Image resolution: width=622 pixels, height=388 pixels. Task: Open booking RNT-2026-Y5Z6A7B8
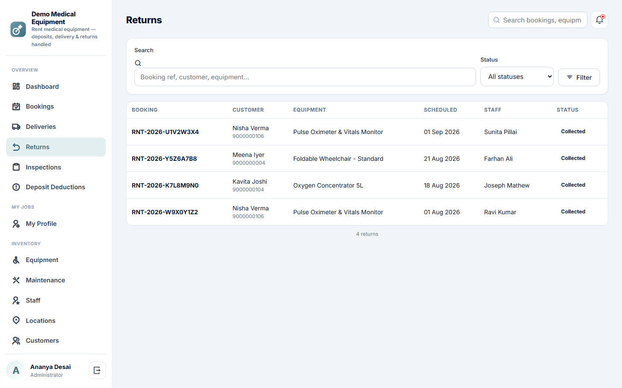click(x=164, y=159)
